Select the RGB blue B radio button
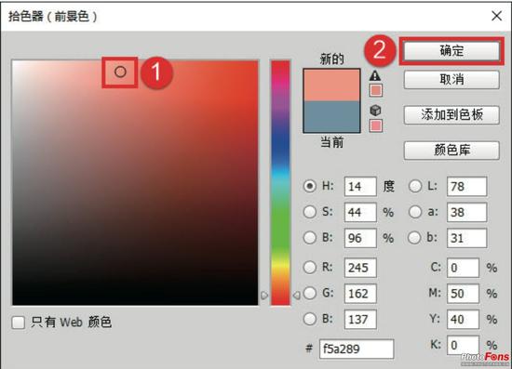 coord(310,319)
